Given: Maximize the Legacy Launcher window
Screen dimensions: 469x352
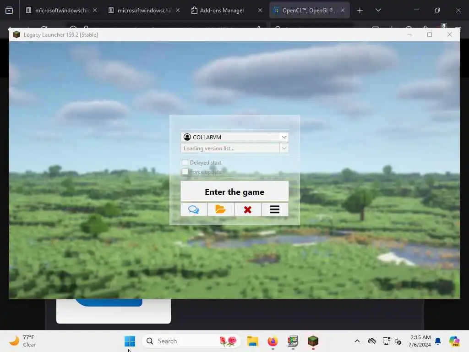Looking at the screenshot, I should pos(430,35).
